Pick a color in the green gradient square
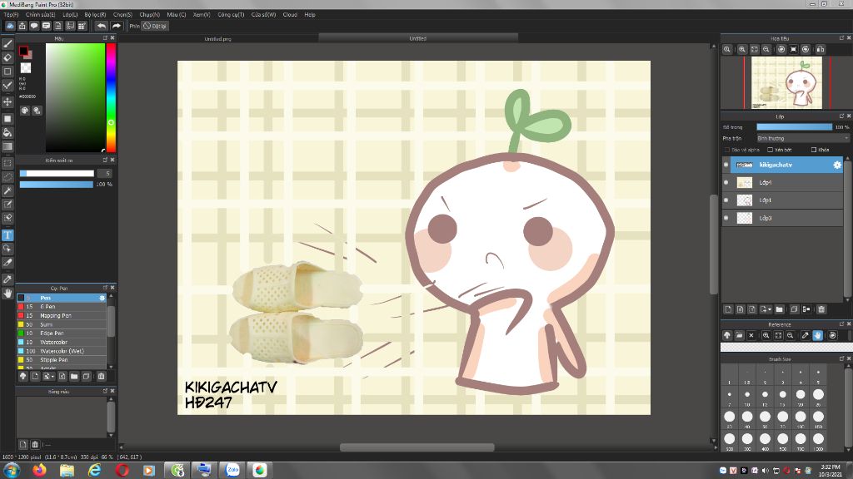This screenshot has height=479, width=853. [x=75, y=98]
